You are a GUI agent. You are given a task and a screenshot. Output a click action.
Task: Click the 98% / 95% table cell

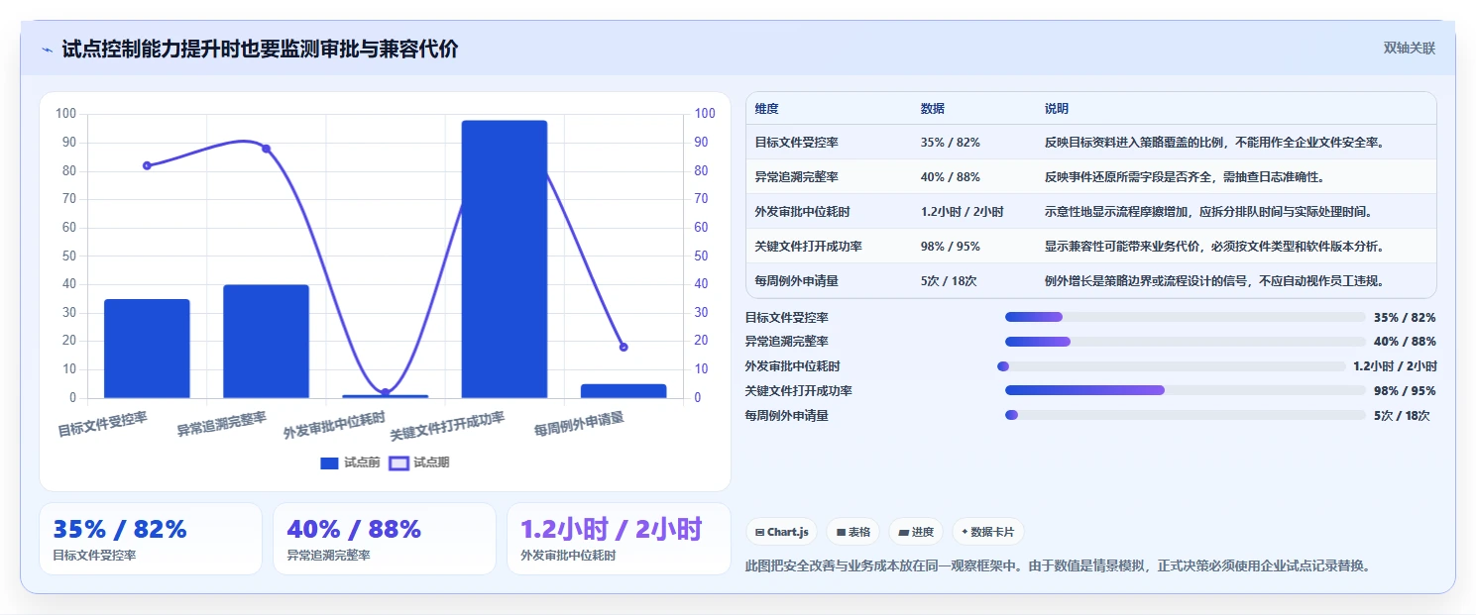point(950,247)
